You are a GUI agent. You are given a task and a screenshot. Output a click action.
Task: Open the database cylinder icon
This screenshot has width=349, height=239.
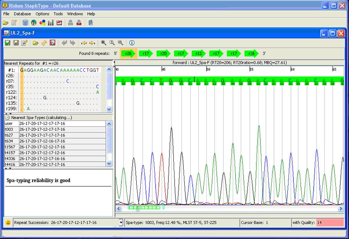click(26, 23)
